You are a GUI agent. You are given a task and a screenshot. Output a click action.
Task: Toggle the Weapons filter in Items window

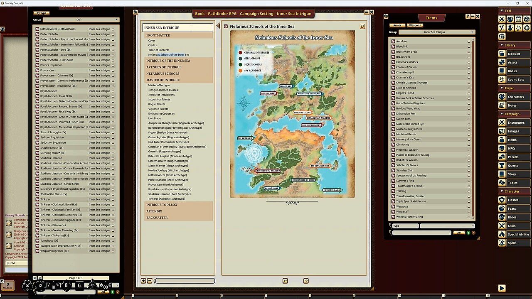415,25
